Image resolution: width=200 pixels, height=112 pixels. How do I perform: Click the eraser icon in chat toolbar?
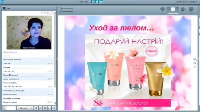[x=36, y=108]
